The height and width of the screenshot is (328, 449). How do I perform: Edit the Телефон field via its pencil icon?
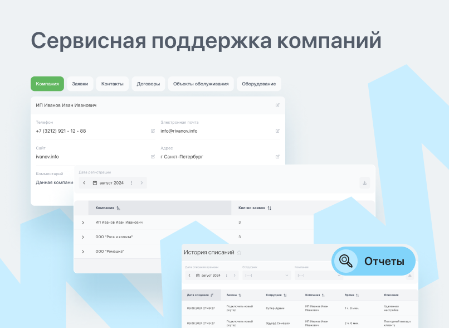[152, 131]
